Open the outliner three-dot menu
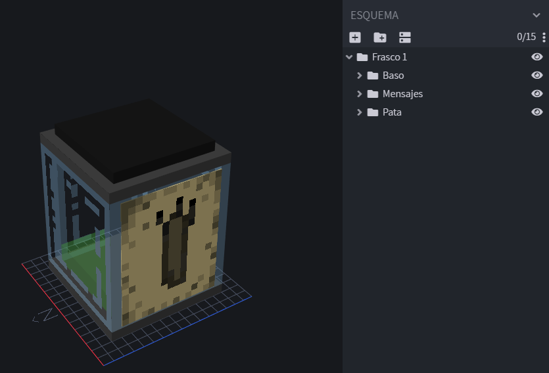549x373 pixels. pos(544,37)
